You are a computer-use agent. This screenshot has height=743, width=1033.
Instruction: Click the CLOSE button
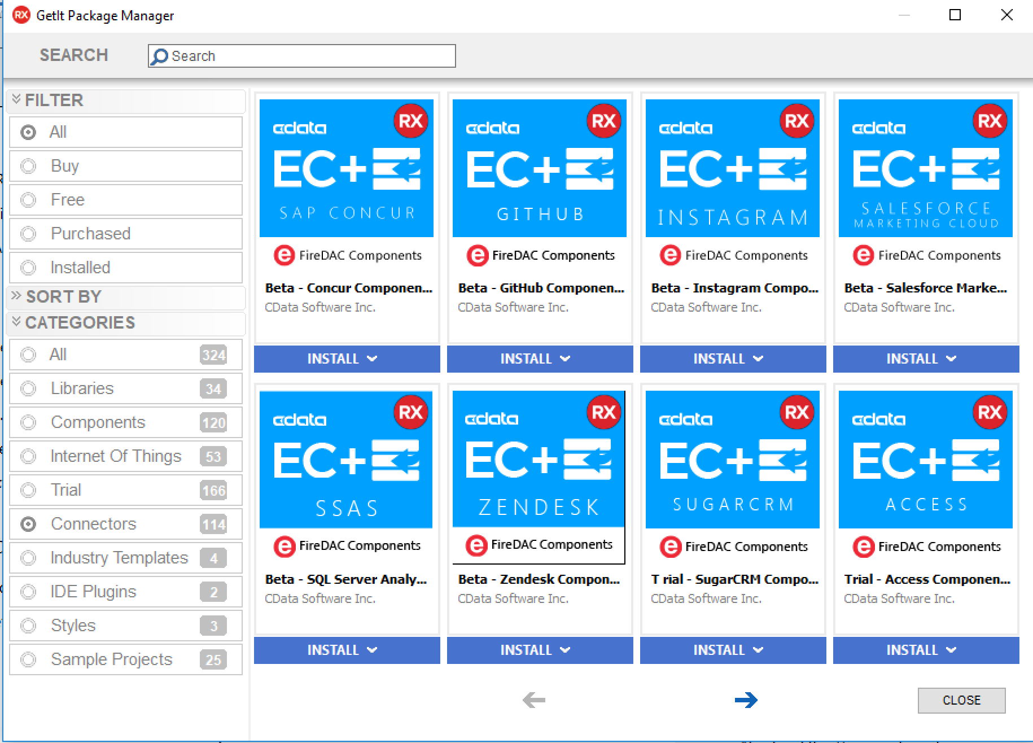pyautogui.click(x=961, y=700)
